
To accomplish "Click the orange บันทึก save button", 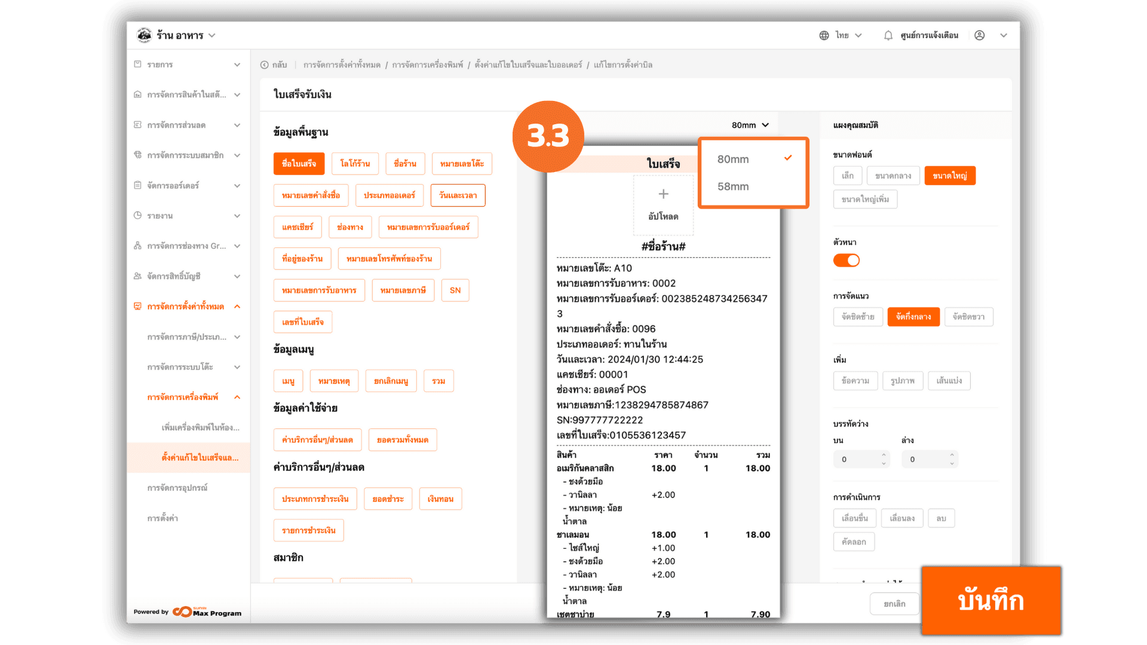I will [990, 600].
